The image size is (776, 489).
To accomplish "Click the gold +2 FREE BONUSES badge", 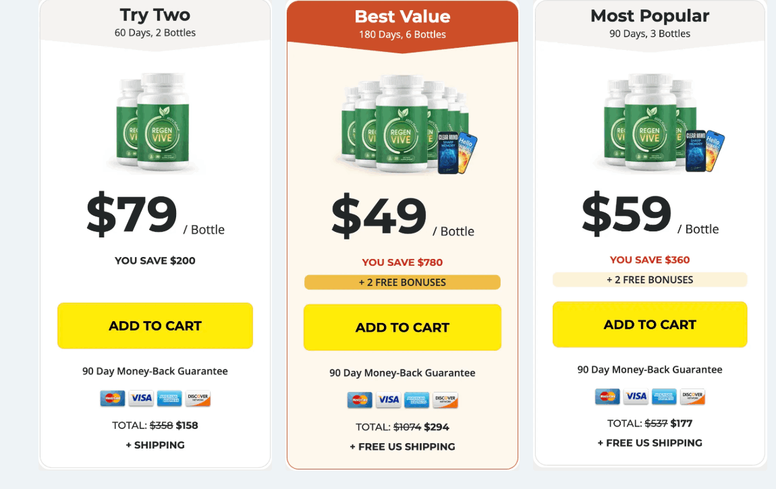I will tap(402, 283).
